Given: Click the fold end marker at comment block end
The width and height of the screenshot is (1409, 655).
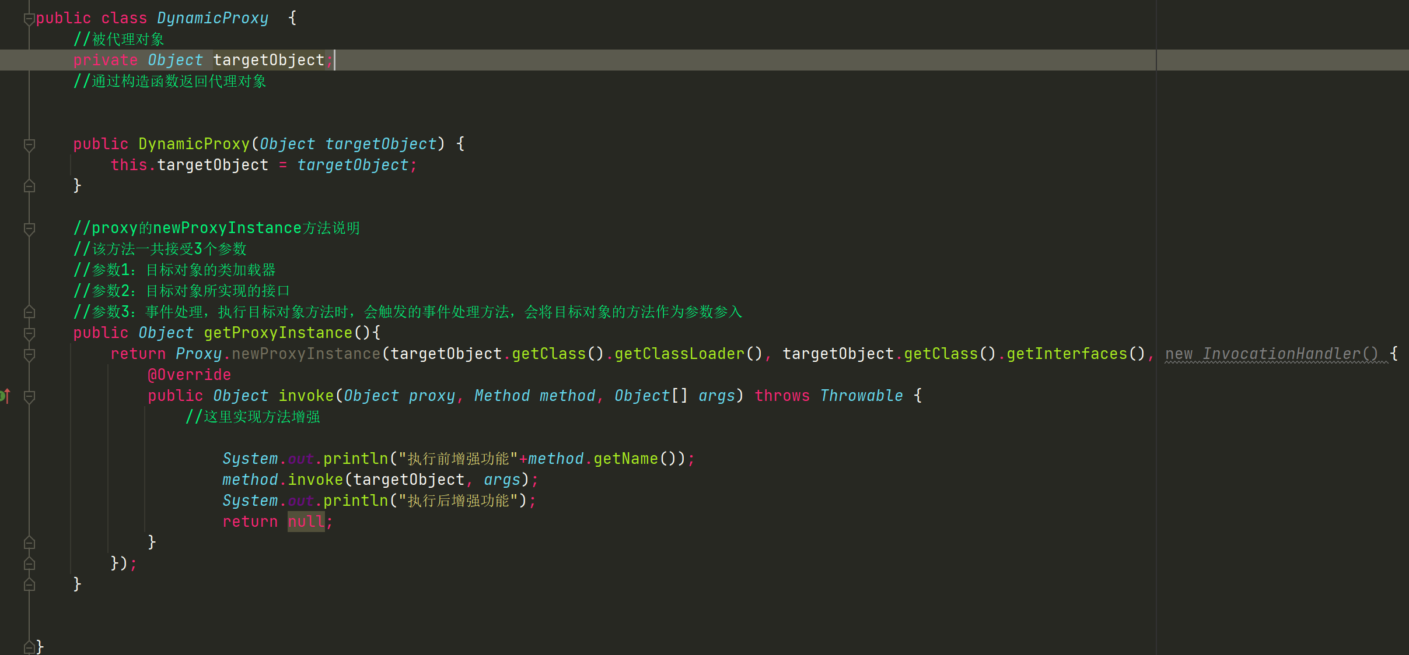Looking at the screenshot, I should [29, 312].
